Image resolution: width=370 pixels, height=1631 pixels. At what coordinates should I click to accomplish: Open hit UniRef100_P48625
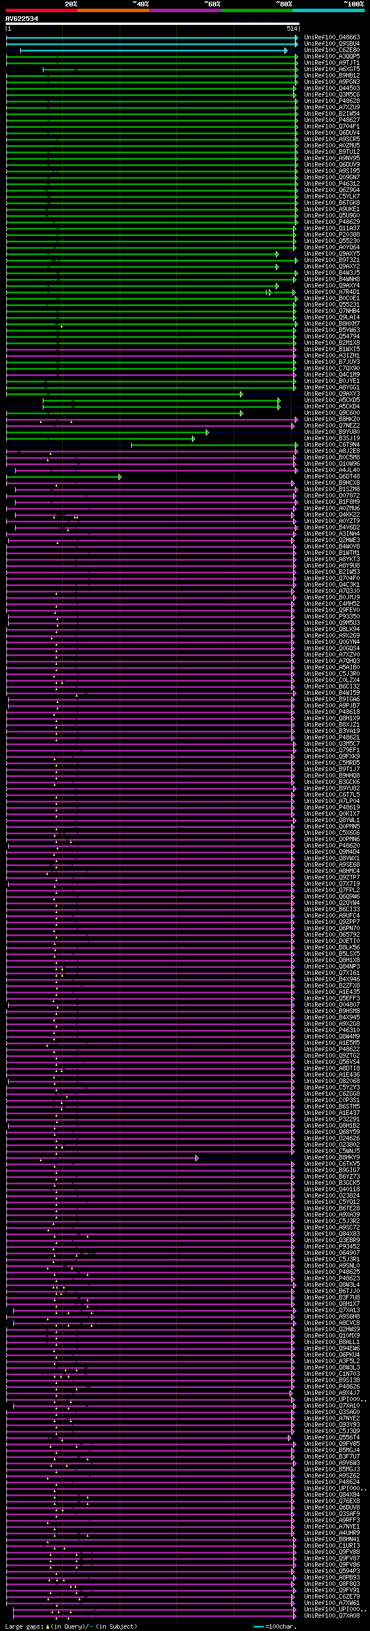tap(332, 1272)
